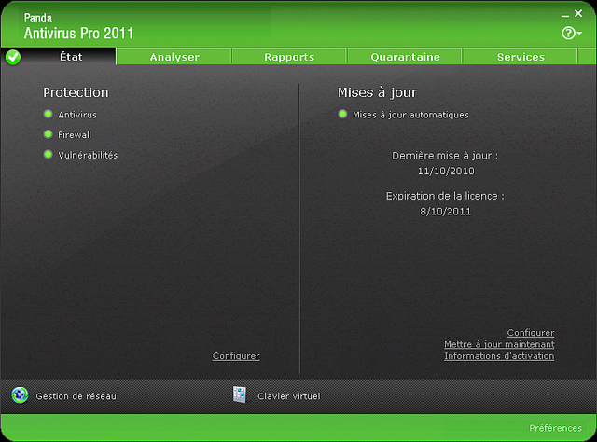The height and width of the screenshot is (442, 597).
Task: Click the Antivirus protection text
Action: [77, 115]
